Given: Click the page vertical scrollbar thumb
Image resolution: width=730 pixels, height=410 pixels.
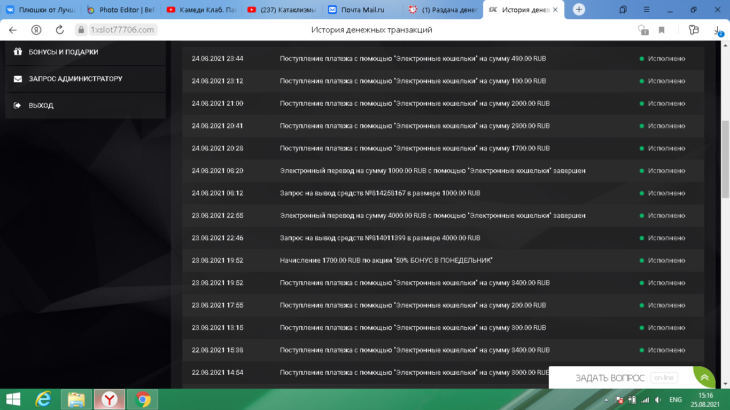Looking at the screenshot, I should pos(725,159).
